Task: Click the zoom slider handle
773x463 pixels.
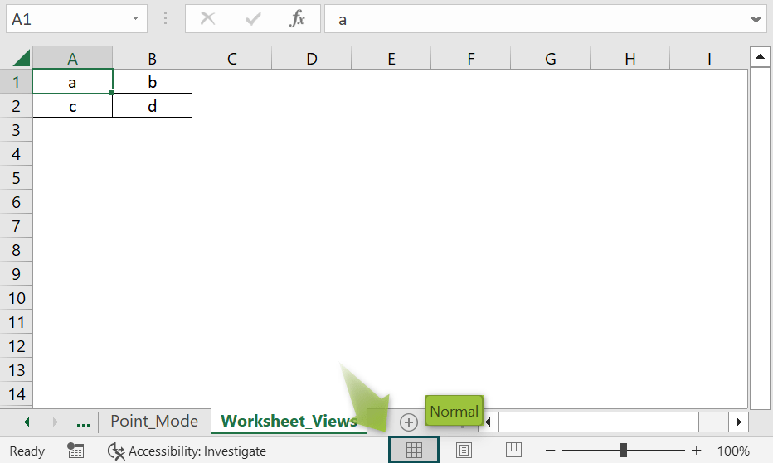Action: (624, 450)
